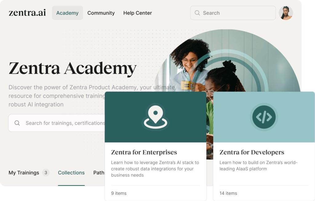
Task: Click the 9 items label
Action: pyautogui.click(x=119, y=193)
